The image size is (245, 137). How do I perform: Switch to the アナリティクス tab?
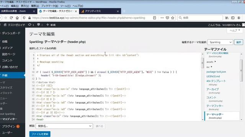[100, 11]
